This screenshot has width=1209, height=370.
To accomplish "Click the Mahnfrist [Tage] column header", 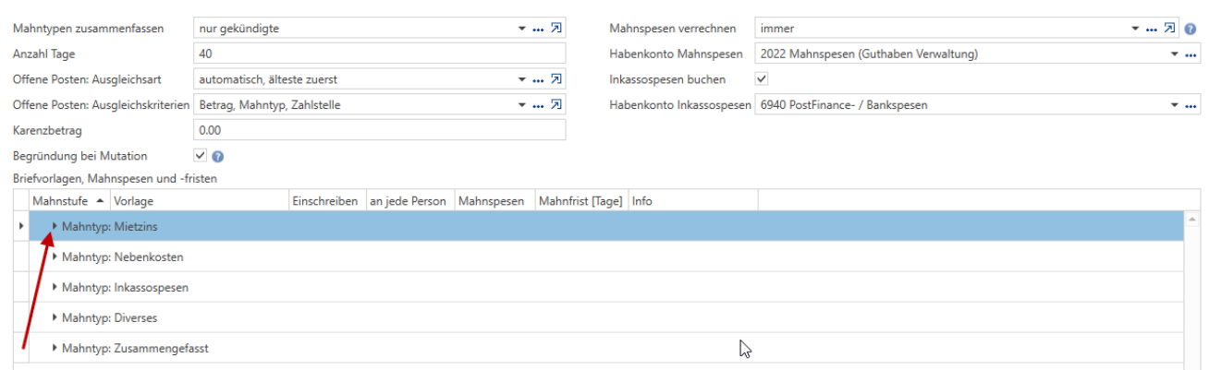I will click(581, 200).
